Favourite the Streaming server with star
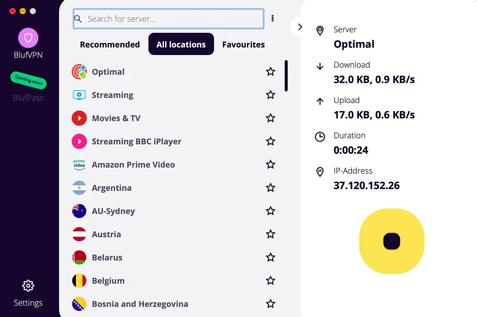Screen dimensions: 477x317 point(270,95)
